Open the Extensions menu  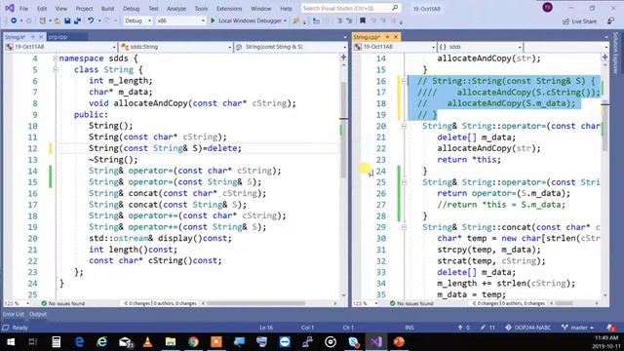point(229,9)
